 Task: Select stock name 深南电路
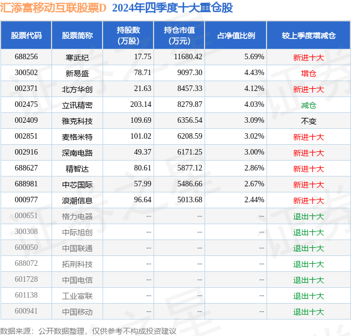[x=77, y=153]
